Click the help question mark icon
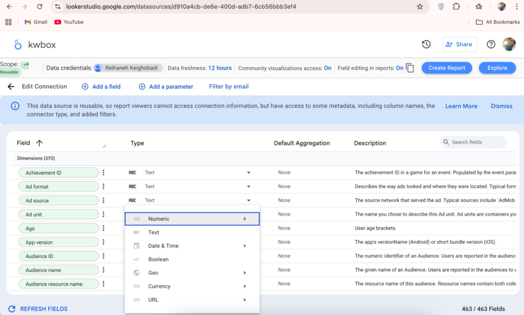Screen dimensions: 524x315 [x=491, y=44]
